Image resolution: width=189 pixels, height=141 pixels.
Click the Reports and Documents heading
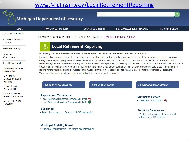56,96
